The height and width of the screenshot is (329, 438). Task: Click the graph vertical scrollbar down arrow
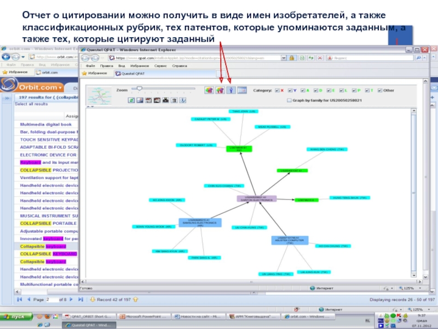click(x=414, y=275)
